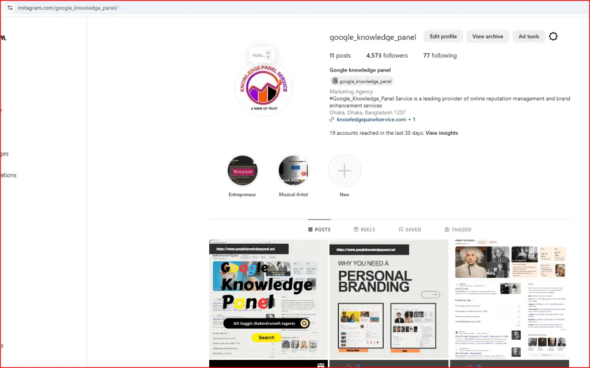The height and width of the screenshot is (368, 590).
Task: Click the Dhaka, Dhaka, Bangladesh 1207 address
Action: (368, 112)
